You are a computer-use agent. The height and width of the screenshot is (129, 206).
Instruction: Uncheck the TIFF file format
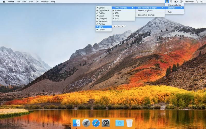pos(124,19)
